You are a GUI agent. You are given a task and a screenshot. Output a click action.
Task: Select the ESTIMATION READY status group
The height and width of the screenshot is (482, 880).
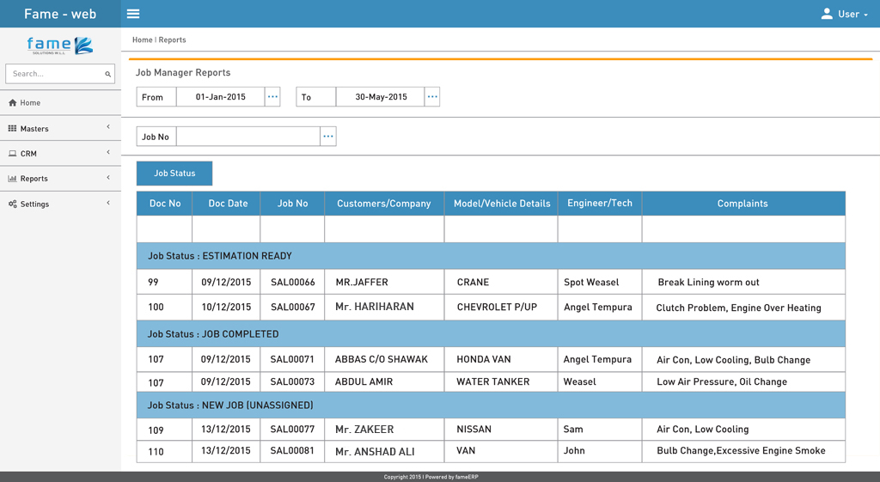tap(491, 256)
